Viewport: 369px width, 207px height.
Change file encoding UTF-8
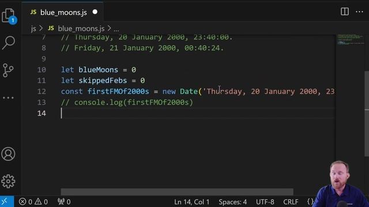pos(265,202)
